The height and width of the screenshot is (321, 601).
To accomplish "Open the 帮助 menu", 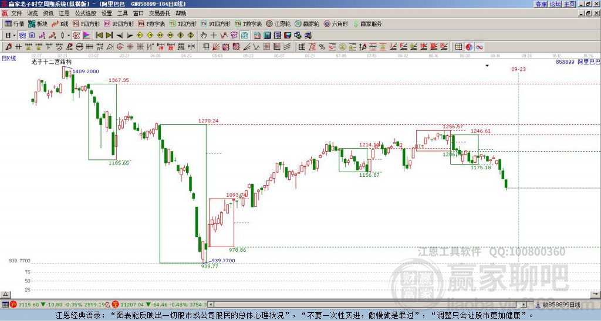I will tap(181, 13).
